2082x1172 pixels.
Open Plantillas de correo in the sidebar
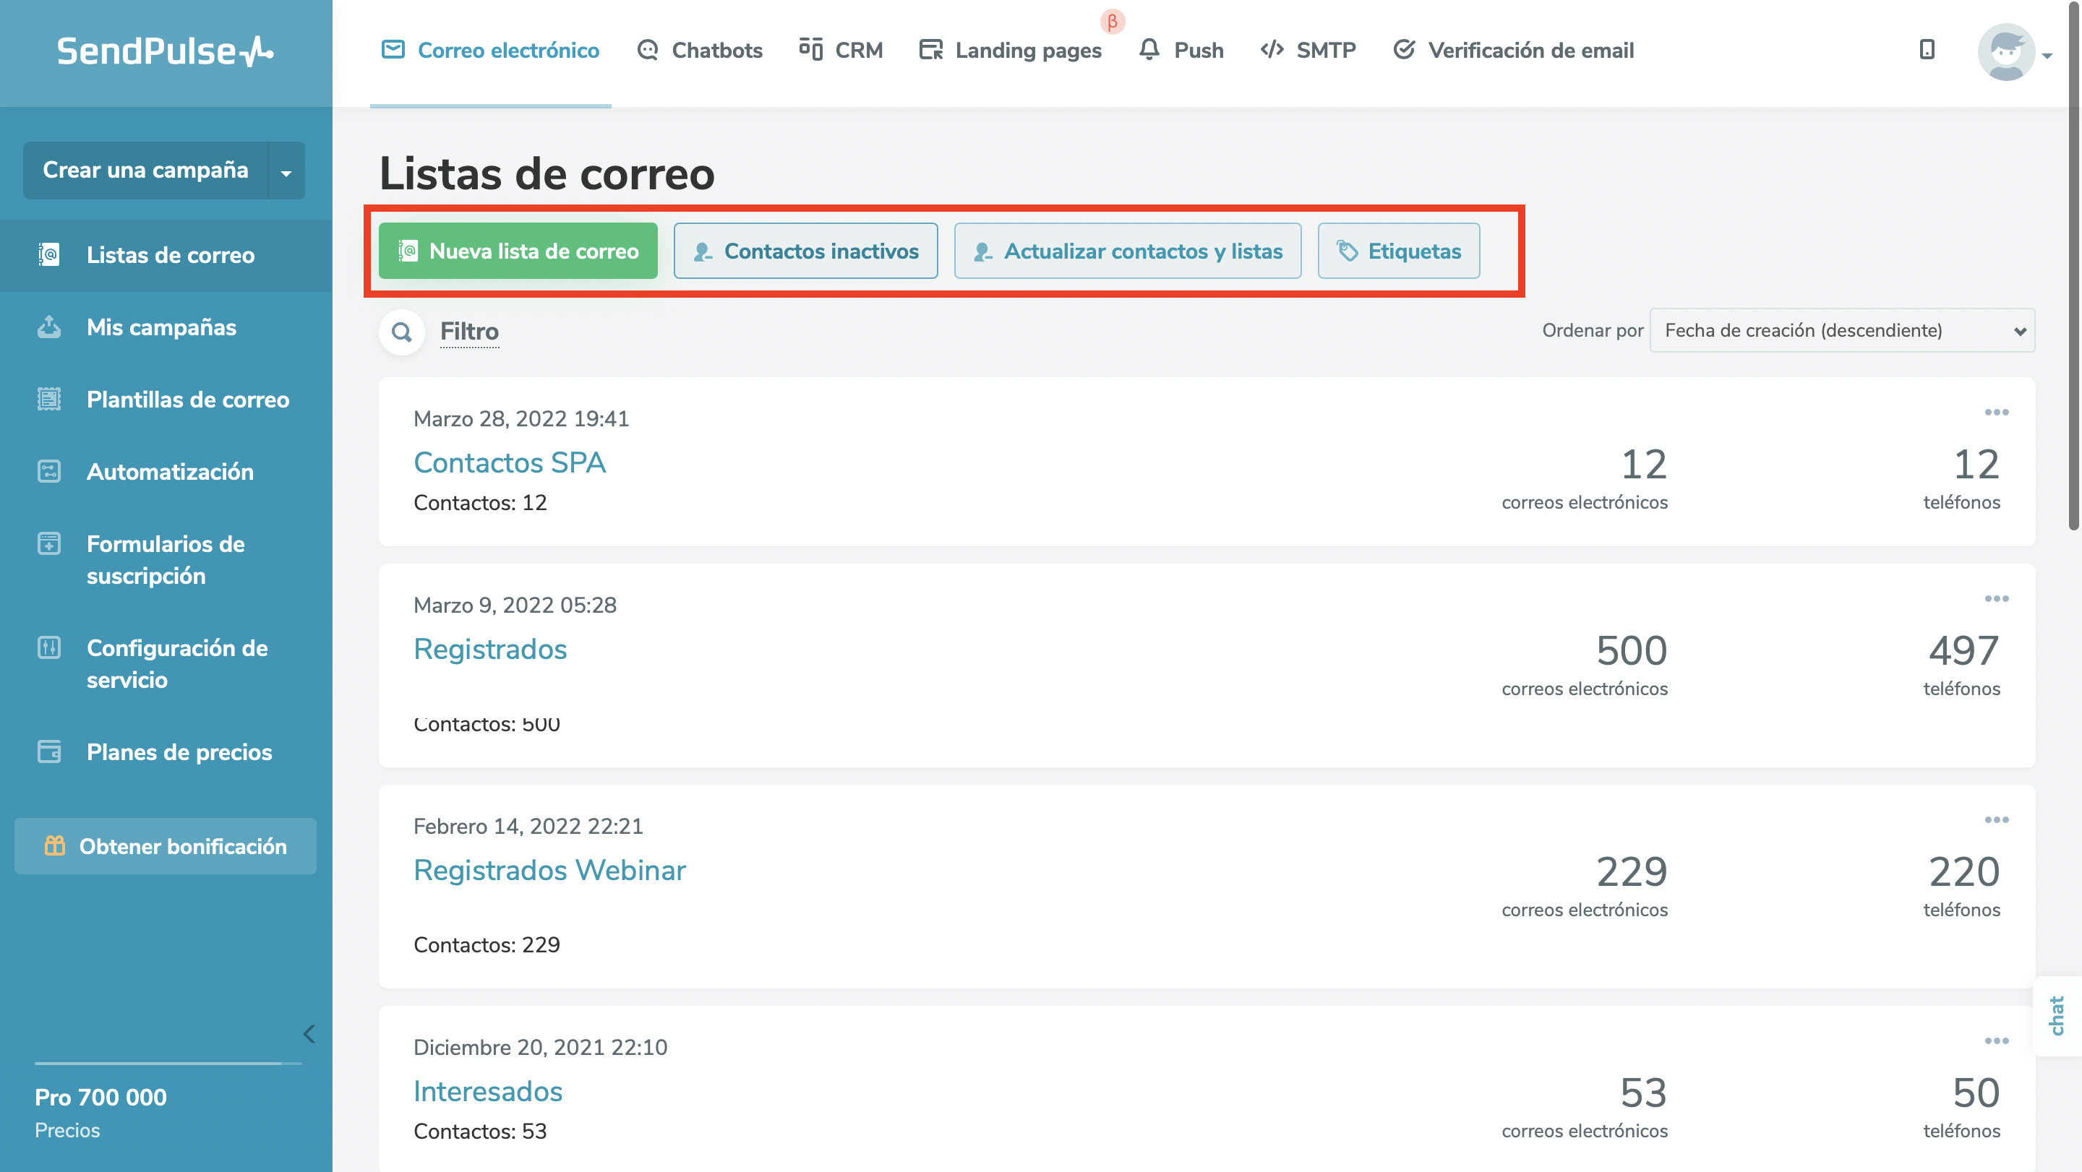point(166,400)
